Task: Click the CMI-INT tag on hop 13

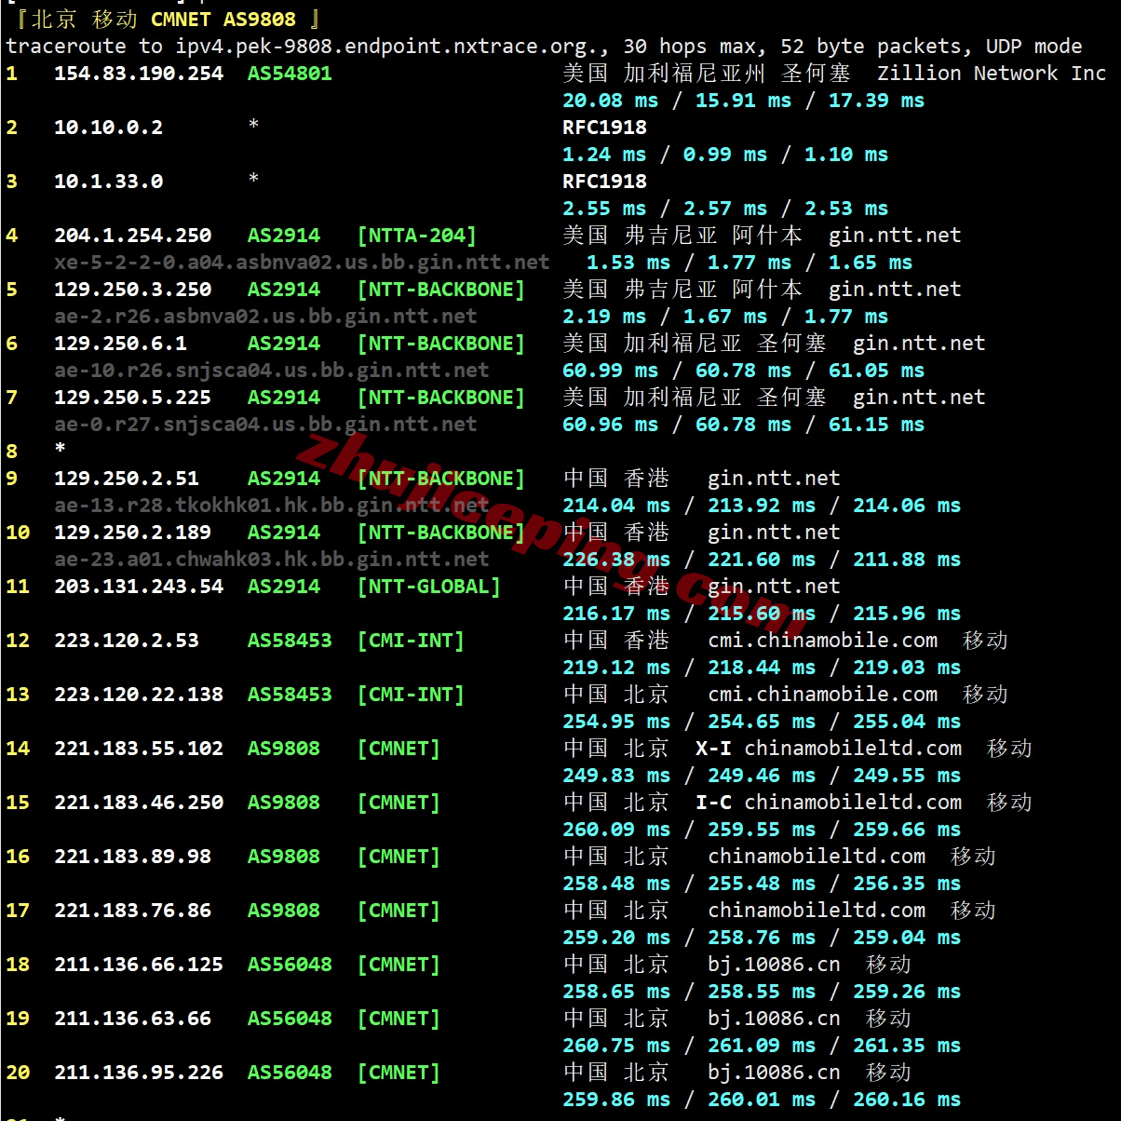Action: [x=411, y=695]
